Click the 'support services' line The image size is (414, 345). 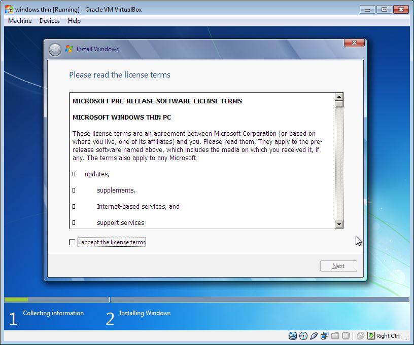pos(120,223)
